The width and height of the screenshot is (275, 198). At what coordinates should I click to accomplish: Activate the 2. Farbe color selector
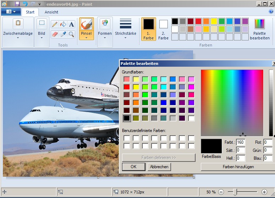pos(163,28)
